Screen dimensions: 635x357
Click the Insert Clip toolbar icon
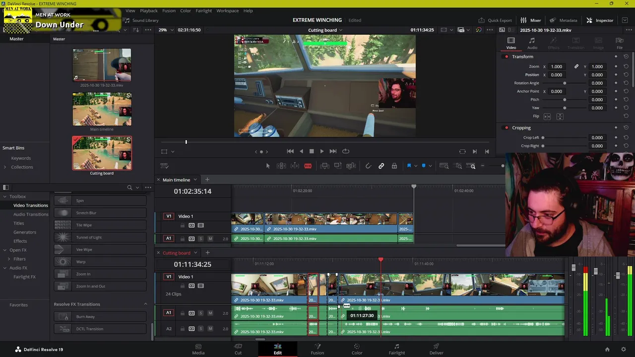click(324, 166)
